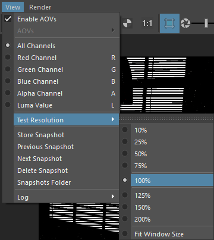The image size is (214, 240).
Task: Set test resolution to 10%
Action: [166, 130]
